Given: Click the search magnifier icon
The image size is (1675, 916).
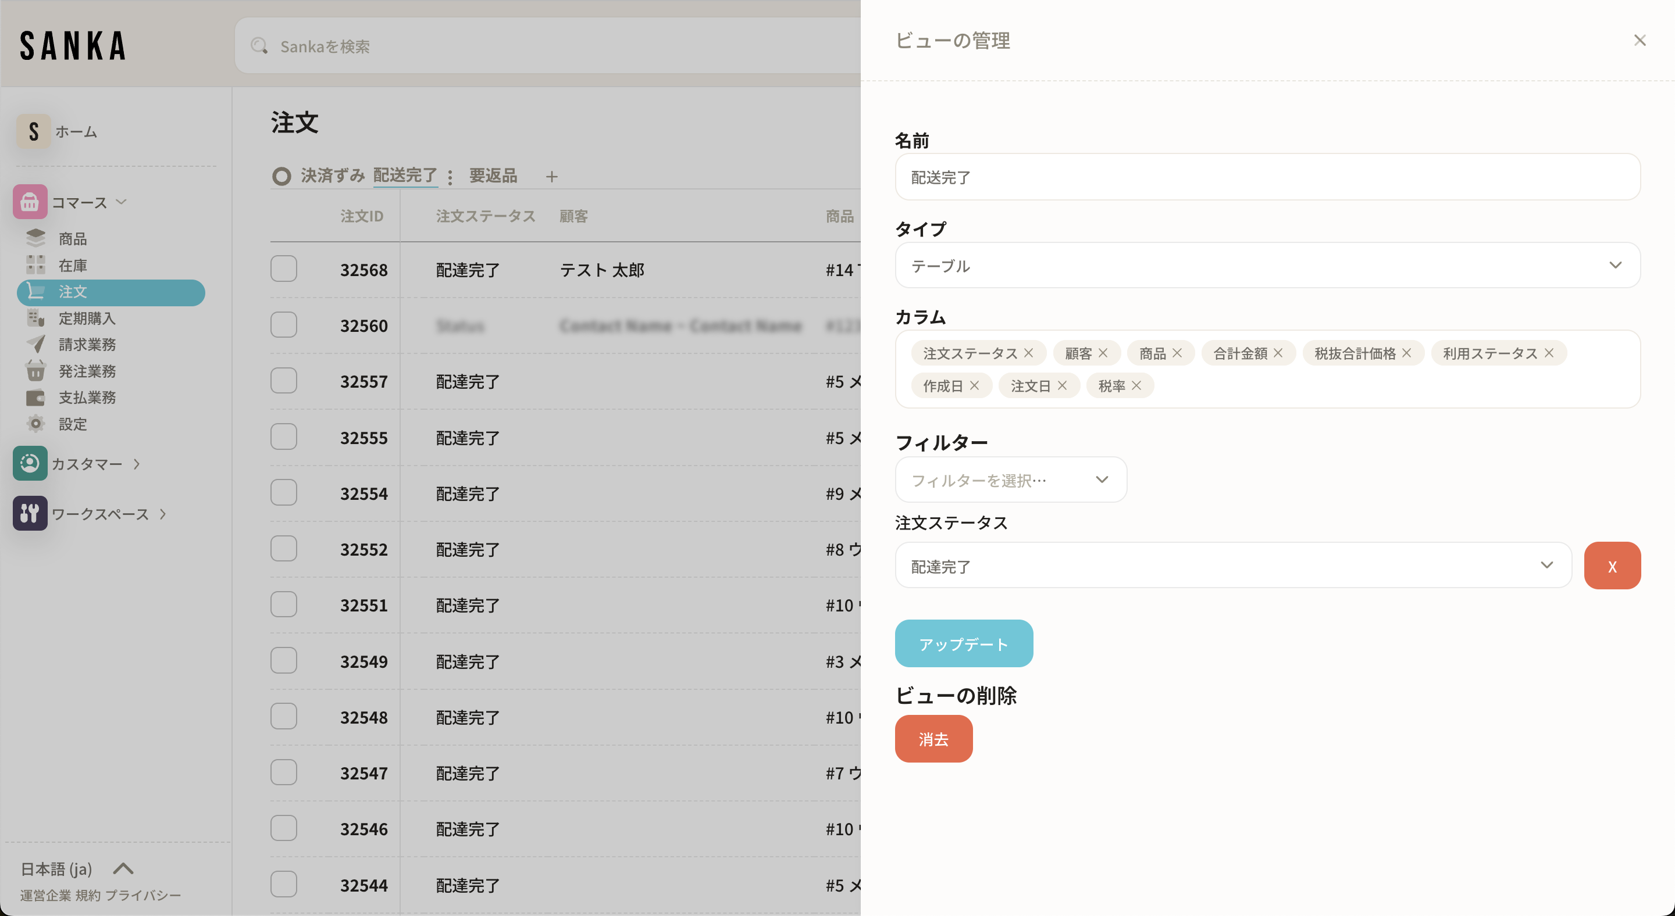Looking at the screenshot, I should (259, 46).
